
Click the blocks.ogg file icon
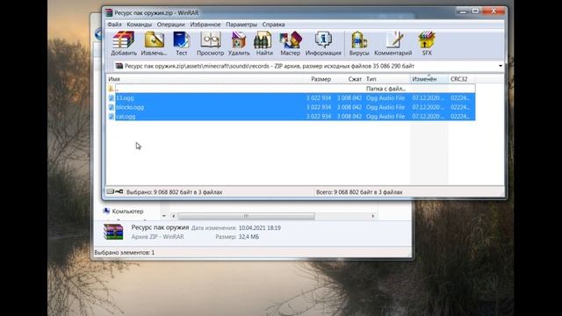tap(112, 107)
